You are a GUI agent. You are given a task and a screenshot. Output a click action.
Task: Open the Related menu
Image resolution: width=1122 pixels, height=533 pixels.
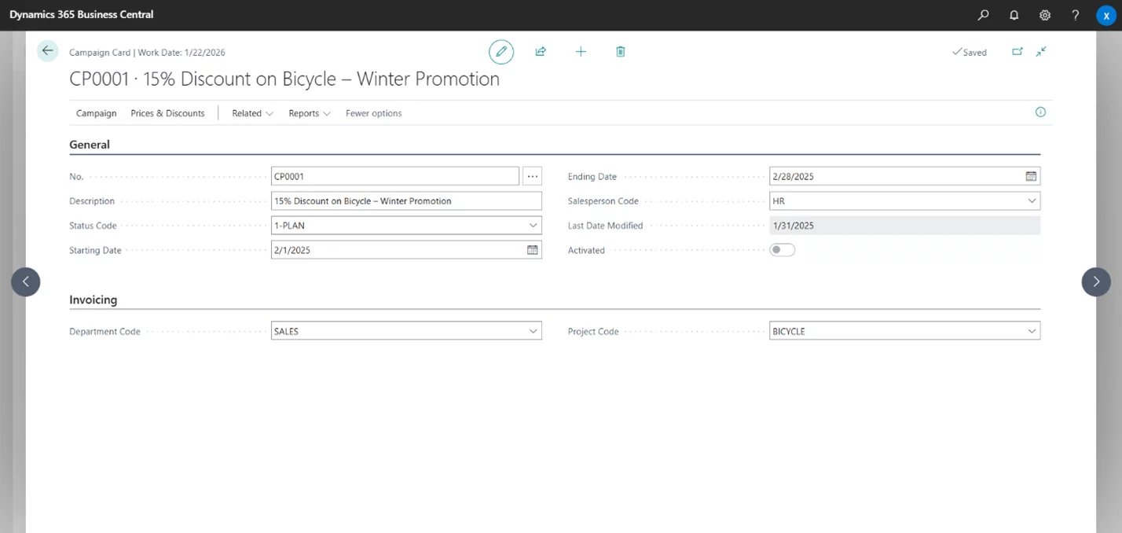[x=252, y=113]
